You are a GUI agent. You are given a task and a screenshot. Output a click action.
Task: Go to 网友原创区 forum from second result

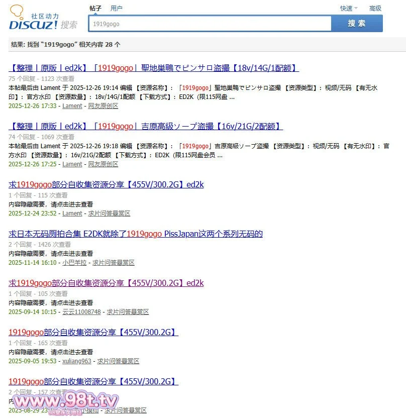point(103,164)
